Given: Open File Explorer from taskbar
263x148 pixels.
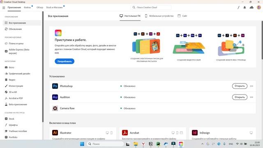Looking at the screenshot, I should pos(136,144).
